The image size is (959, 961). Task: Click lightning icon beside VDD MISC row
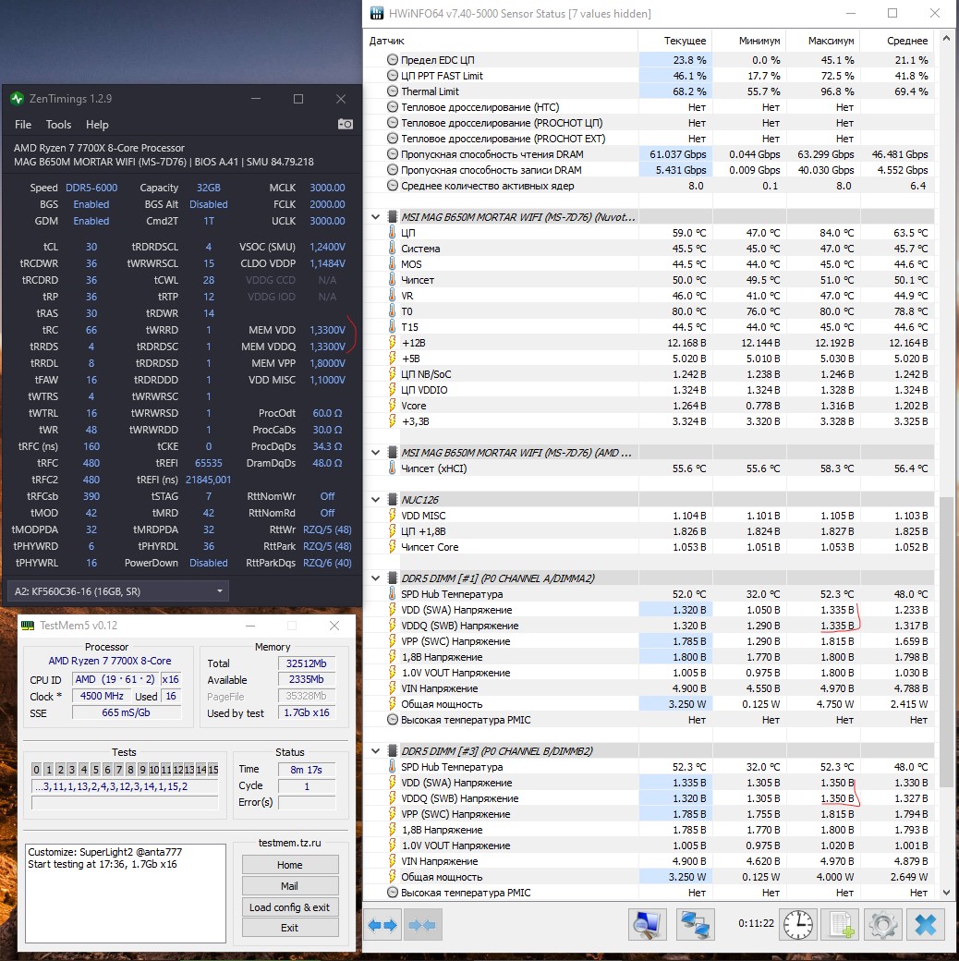pos(392,516)
